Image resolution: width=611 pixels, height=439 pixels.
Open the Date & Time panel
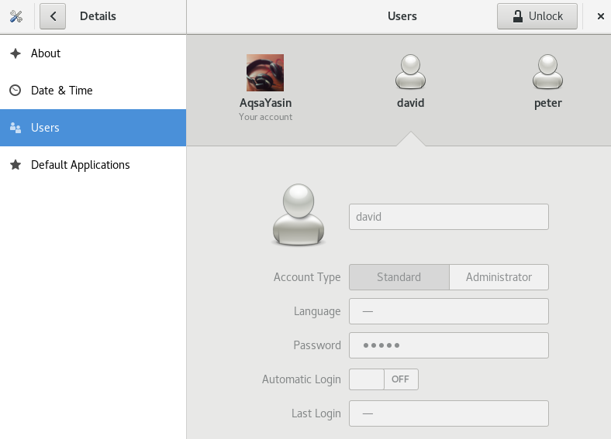click(93, 91)
